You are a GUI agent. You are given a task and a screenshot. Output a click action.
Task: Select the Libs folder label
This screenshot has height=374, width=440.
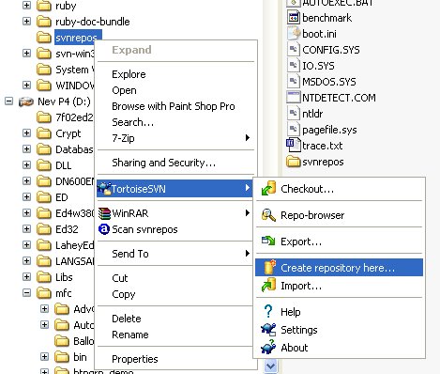64,277
